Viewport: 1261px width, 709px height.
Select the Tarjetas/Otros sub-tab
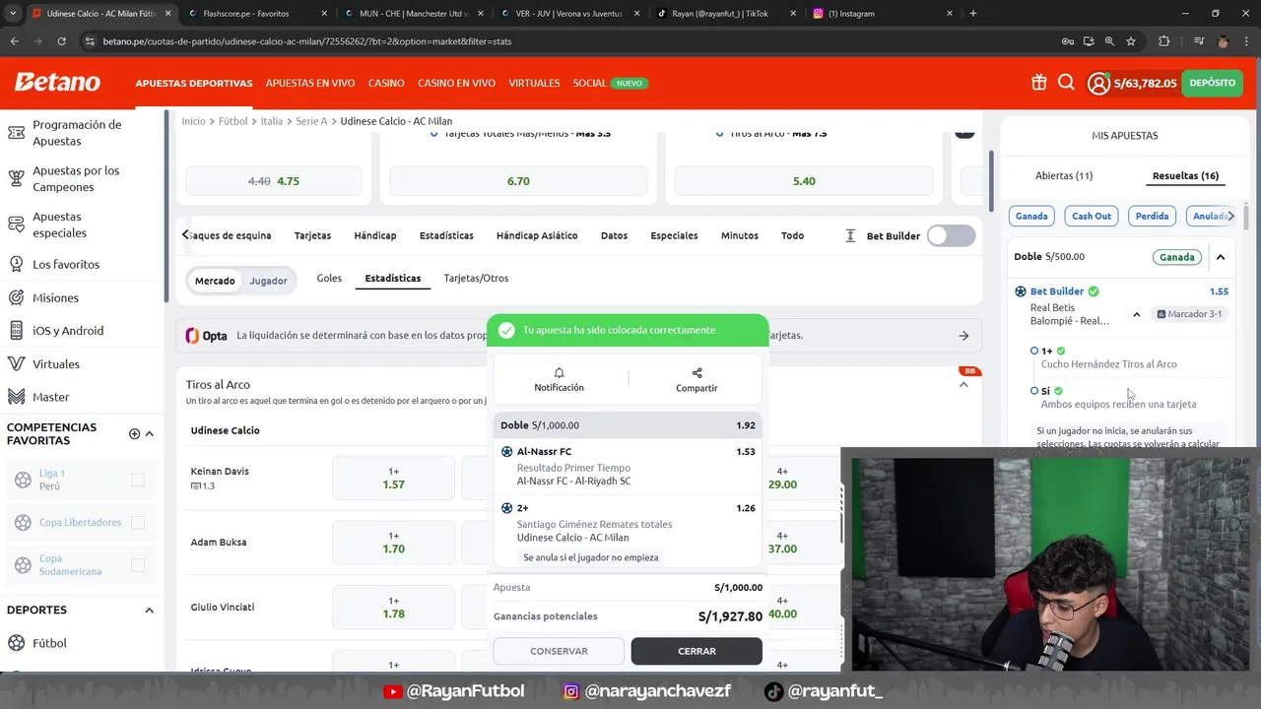(476, 279)
